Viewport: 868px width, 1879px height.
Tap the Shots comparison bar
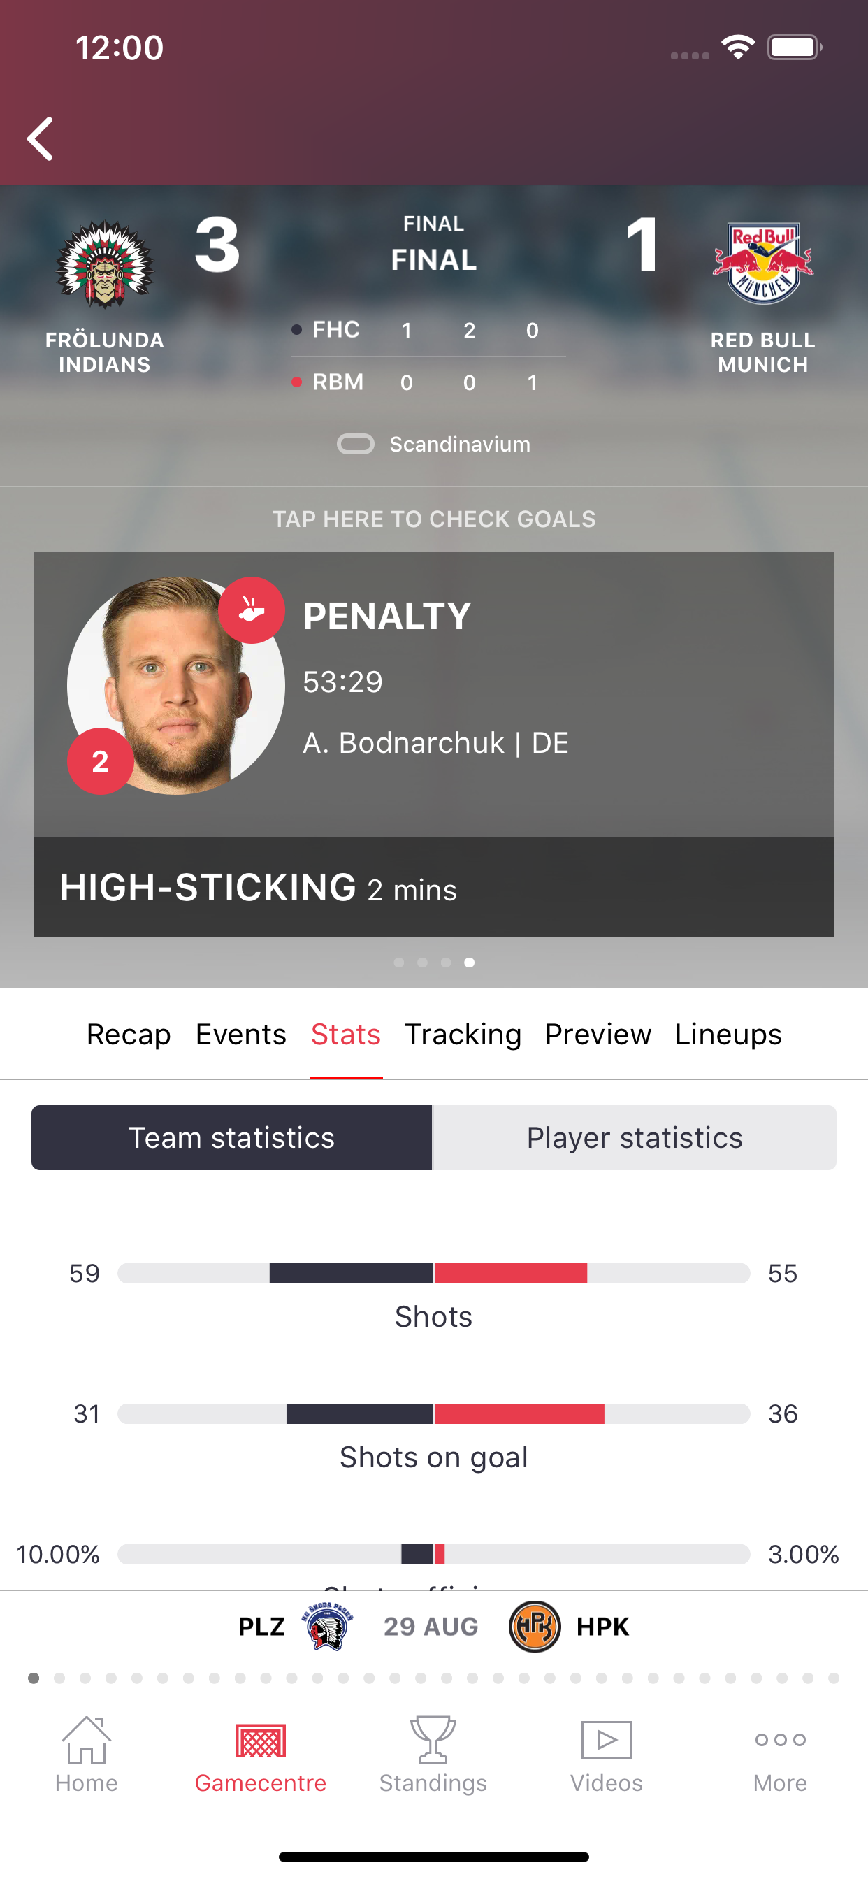click(433, 1274)
